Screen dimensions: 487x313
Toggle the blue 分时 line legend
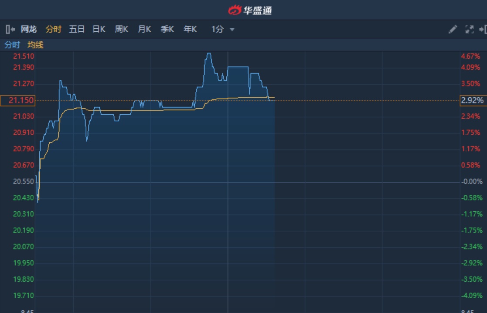tap(12, 45)
